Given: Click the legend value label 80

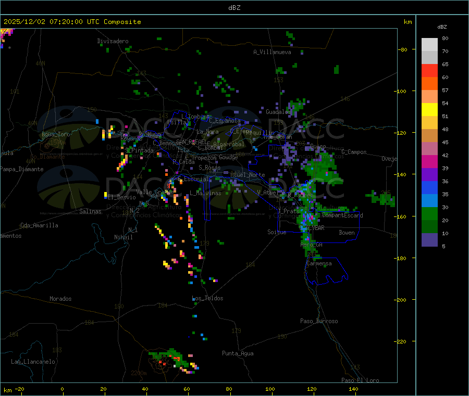Looking at the screenshot, I should point(445,38).
